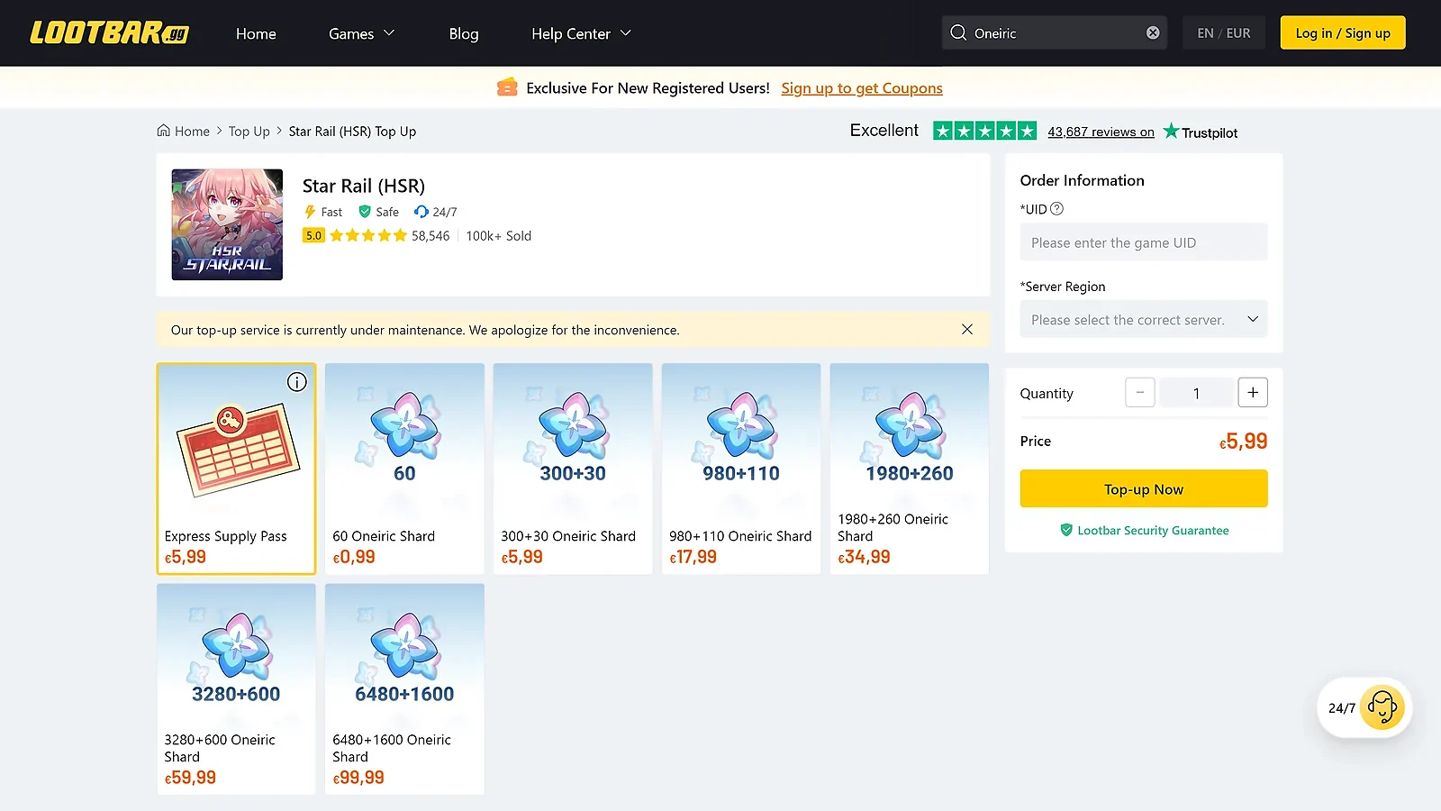The image size is (1441, 811).
Task: Select the 300+30 Oneiric Shard card
Action: [x=573, y=469]
